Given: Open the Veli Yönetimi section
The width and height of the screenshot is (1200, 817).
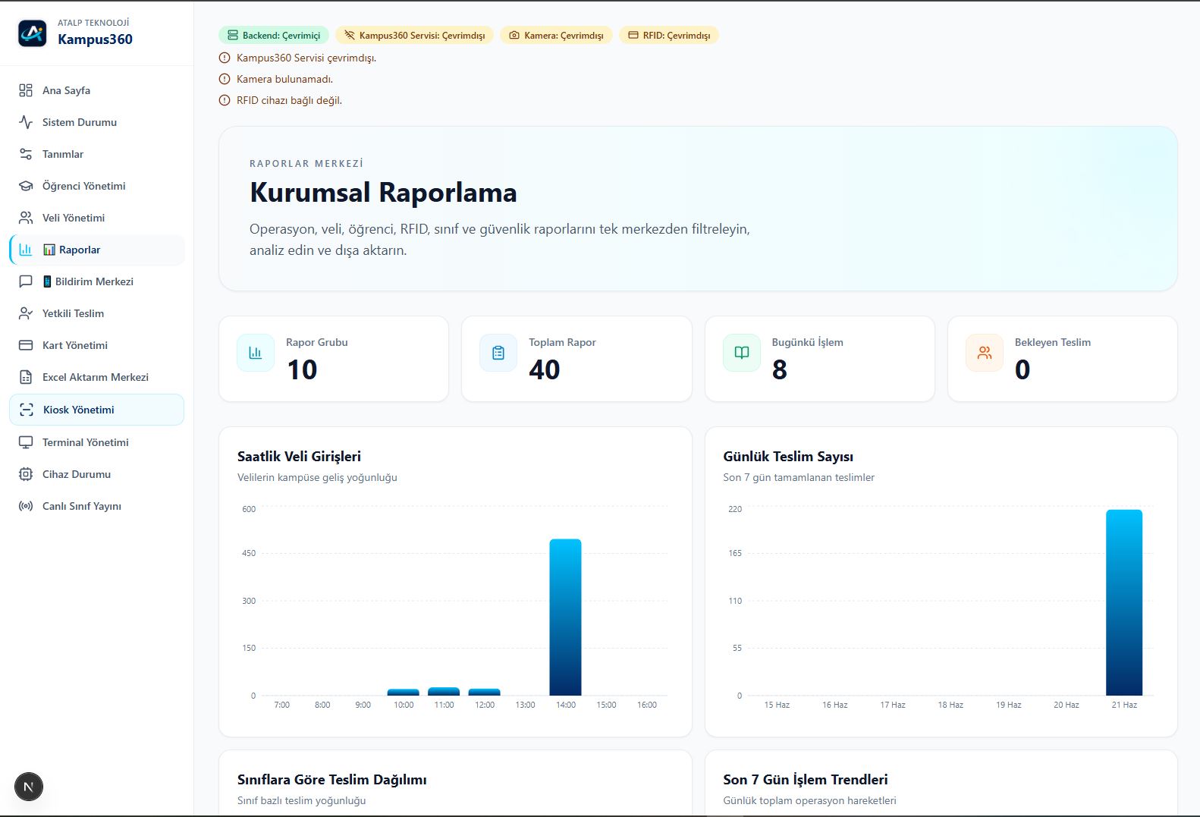Looking at the screenshot, I should click(97, 218).
